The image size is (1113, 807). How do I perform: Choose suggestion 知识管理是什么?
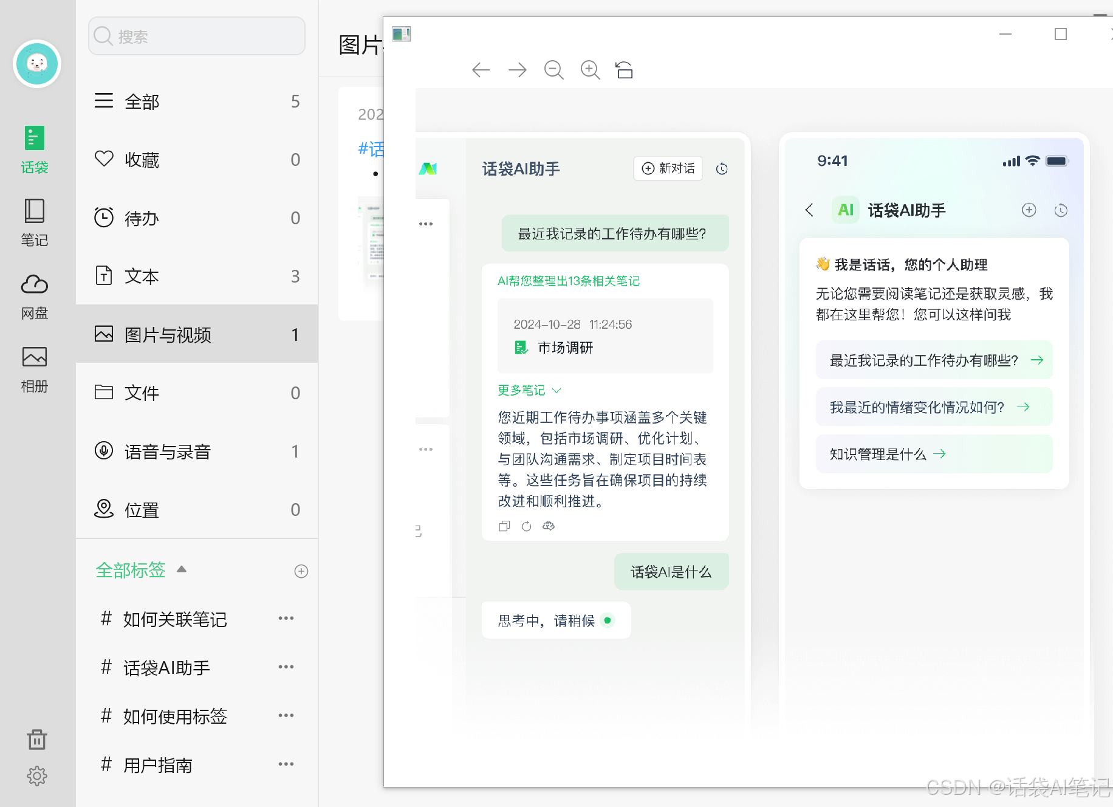click(x=934, y=454)
